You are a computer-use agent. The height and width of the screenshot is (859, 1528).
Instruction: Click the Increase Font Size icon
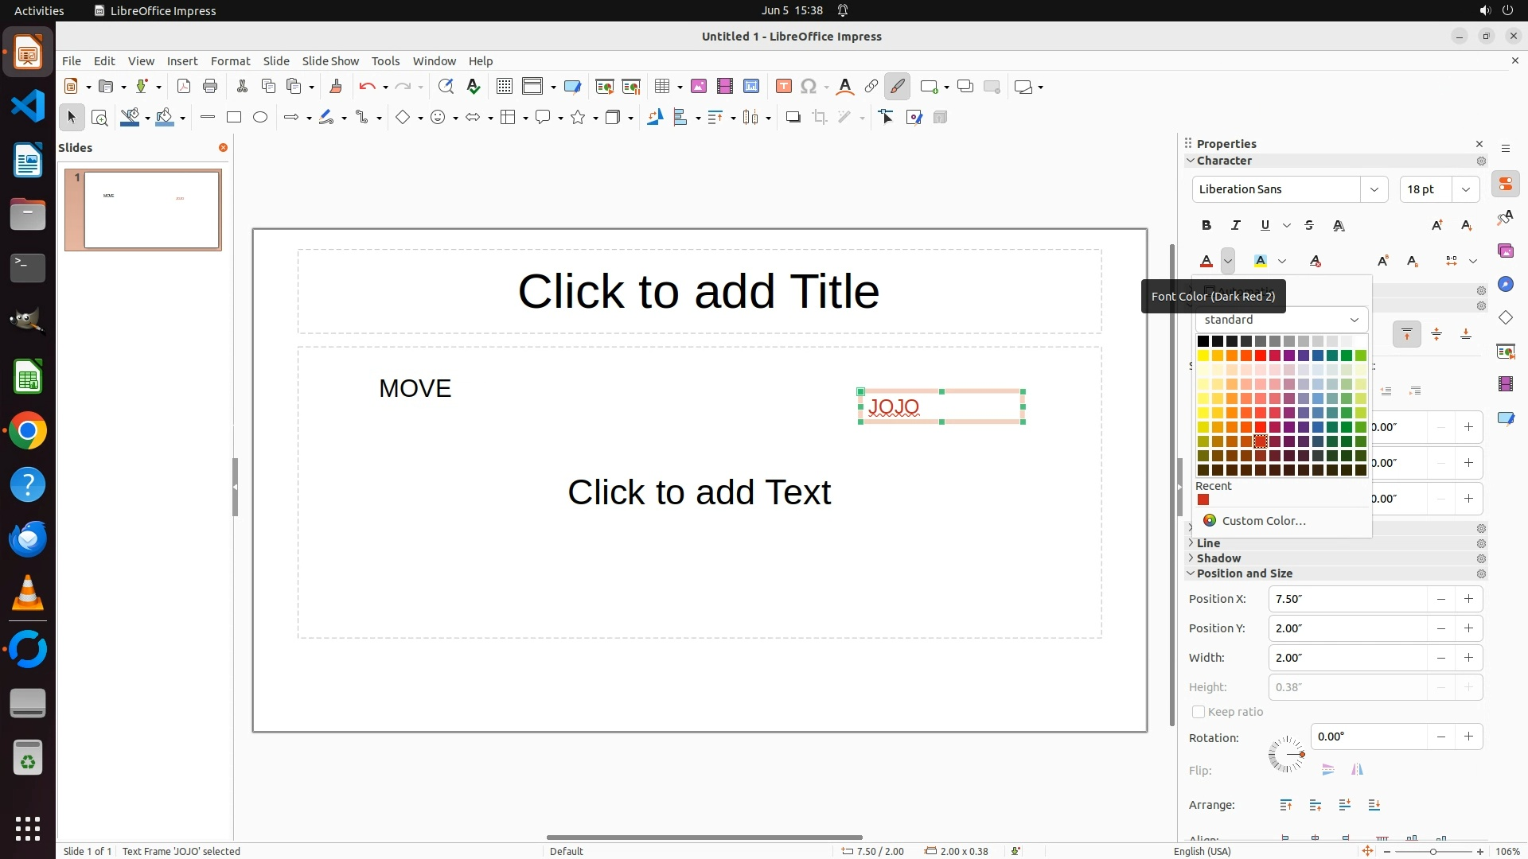[x=1436, y=225]
